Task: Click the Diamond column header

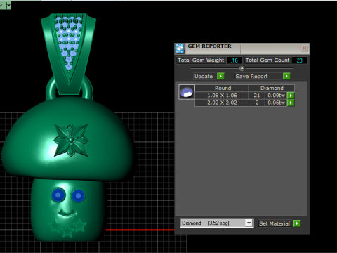Action: click(x=272, y=88)
